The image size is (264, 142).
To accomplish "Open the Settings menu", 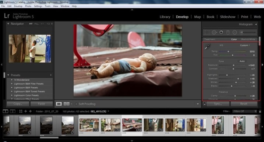I will [38, 6].
